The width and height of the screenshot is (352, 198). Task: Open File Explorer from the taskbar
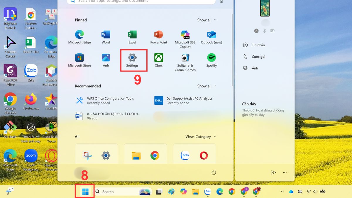pyautogui.click(x=196, y=192)
